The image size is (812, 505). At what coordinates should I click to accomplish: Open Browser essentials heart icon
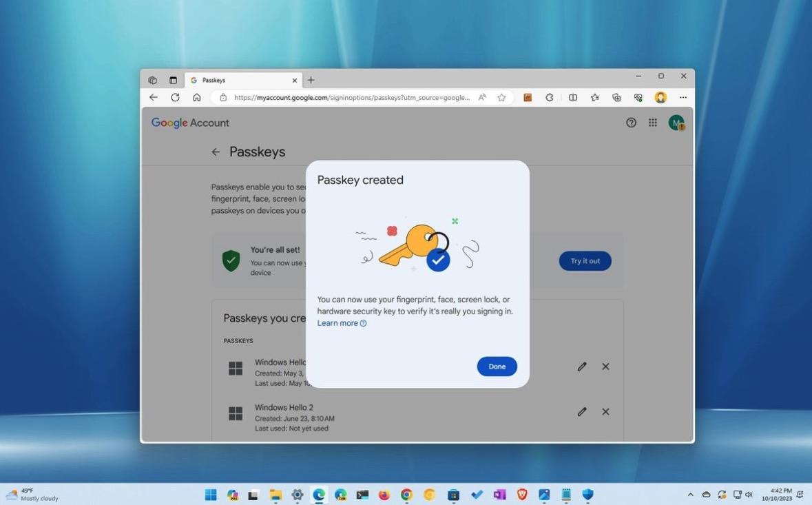(638, 97)
